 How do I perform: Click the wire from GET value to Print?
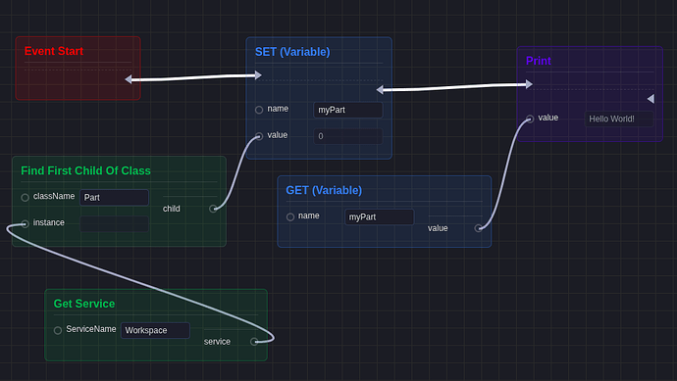point(504,174)
